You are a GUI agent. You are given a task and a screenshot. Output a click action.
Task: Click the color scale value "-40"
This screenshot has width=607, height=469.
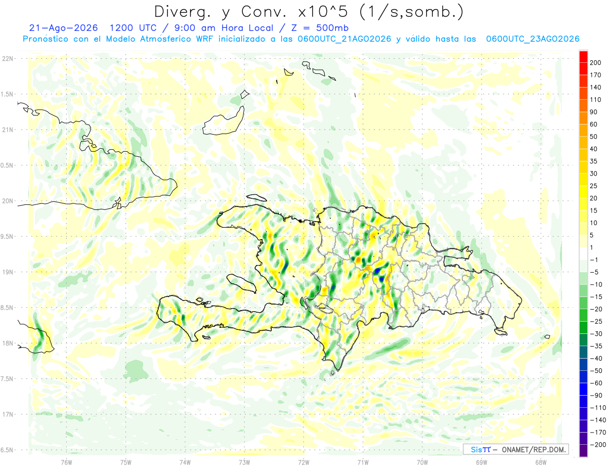coord(596,358)
